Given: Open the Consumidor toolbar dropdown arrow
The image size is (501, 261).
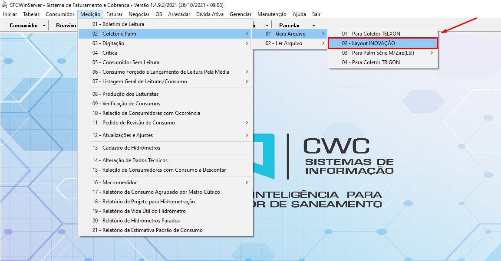Looking at the screenshot, I should (44, 26).
